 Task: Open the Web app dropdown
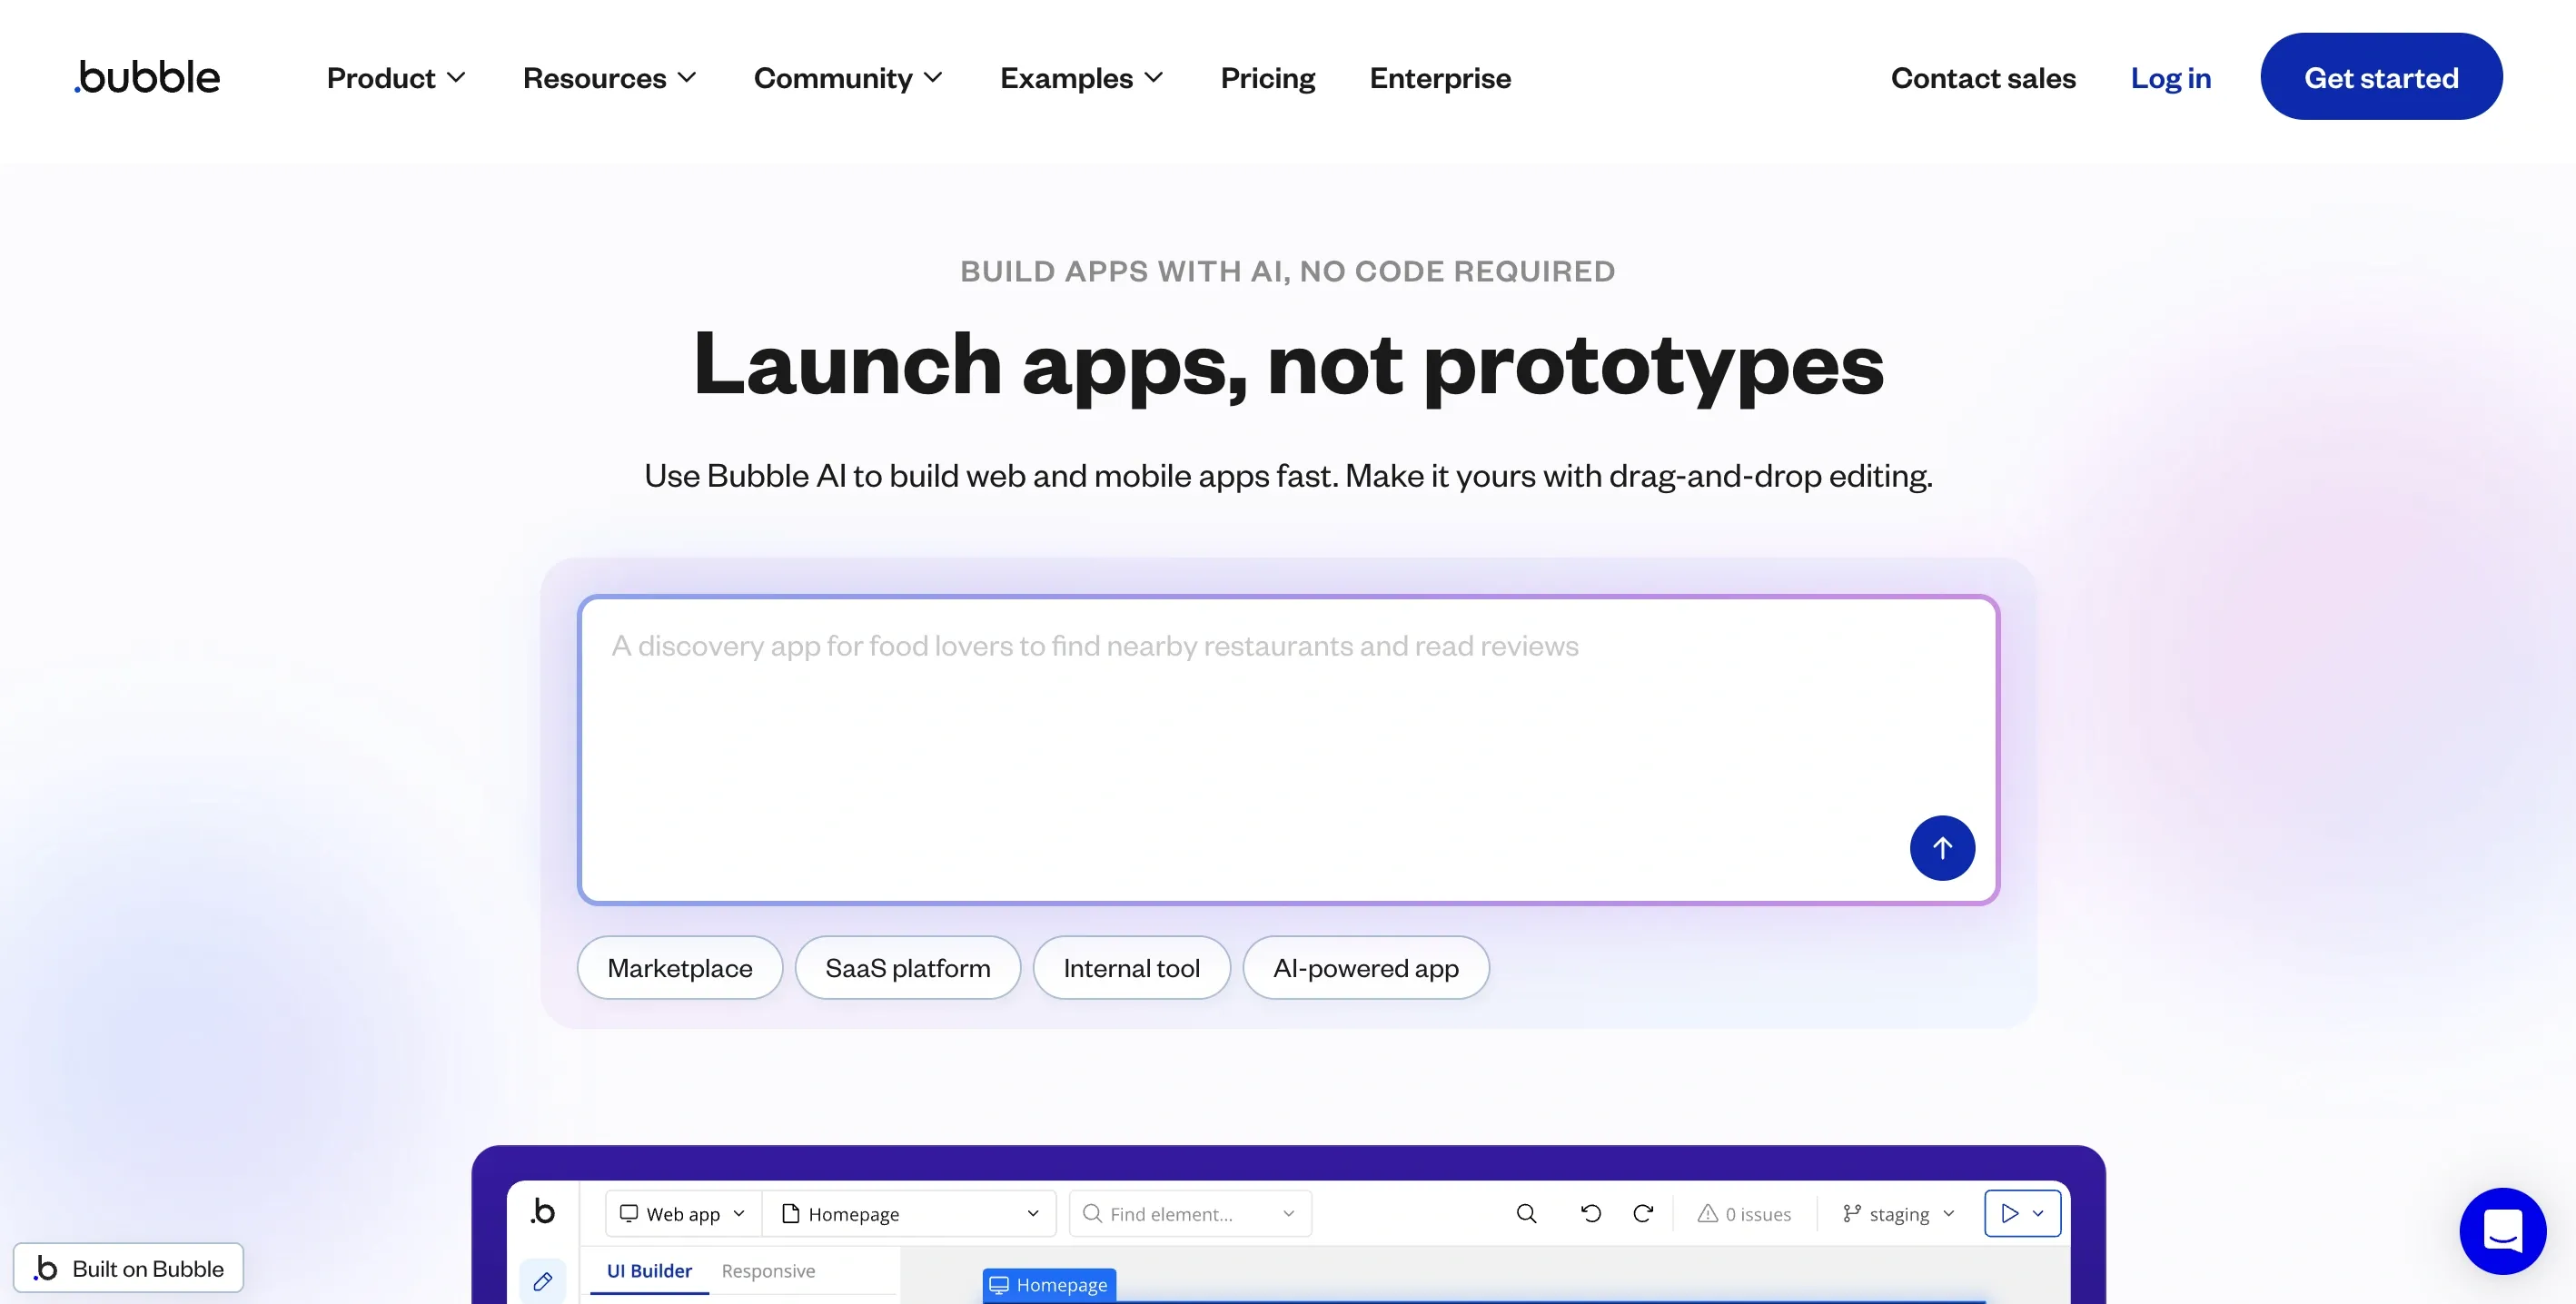(x=683, y=1213)
